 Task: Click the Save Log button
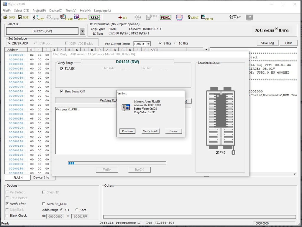(267, 43)
